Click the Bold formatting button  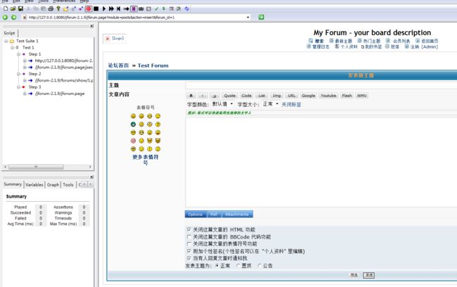(191, 96)
